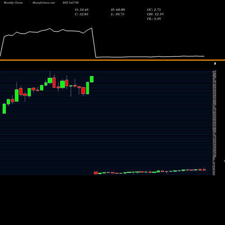Click the MunafaSutra.com label
This screenshot has width=225, height=225.
click(44, 3)
